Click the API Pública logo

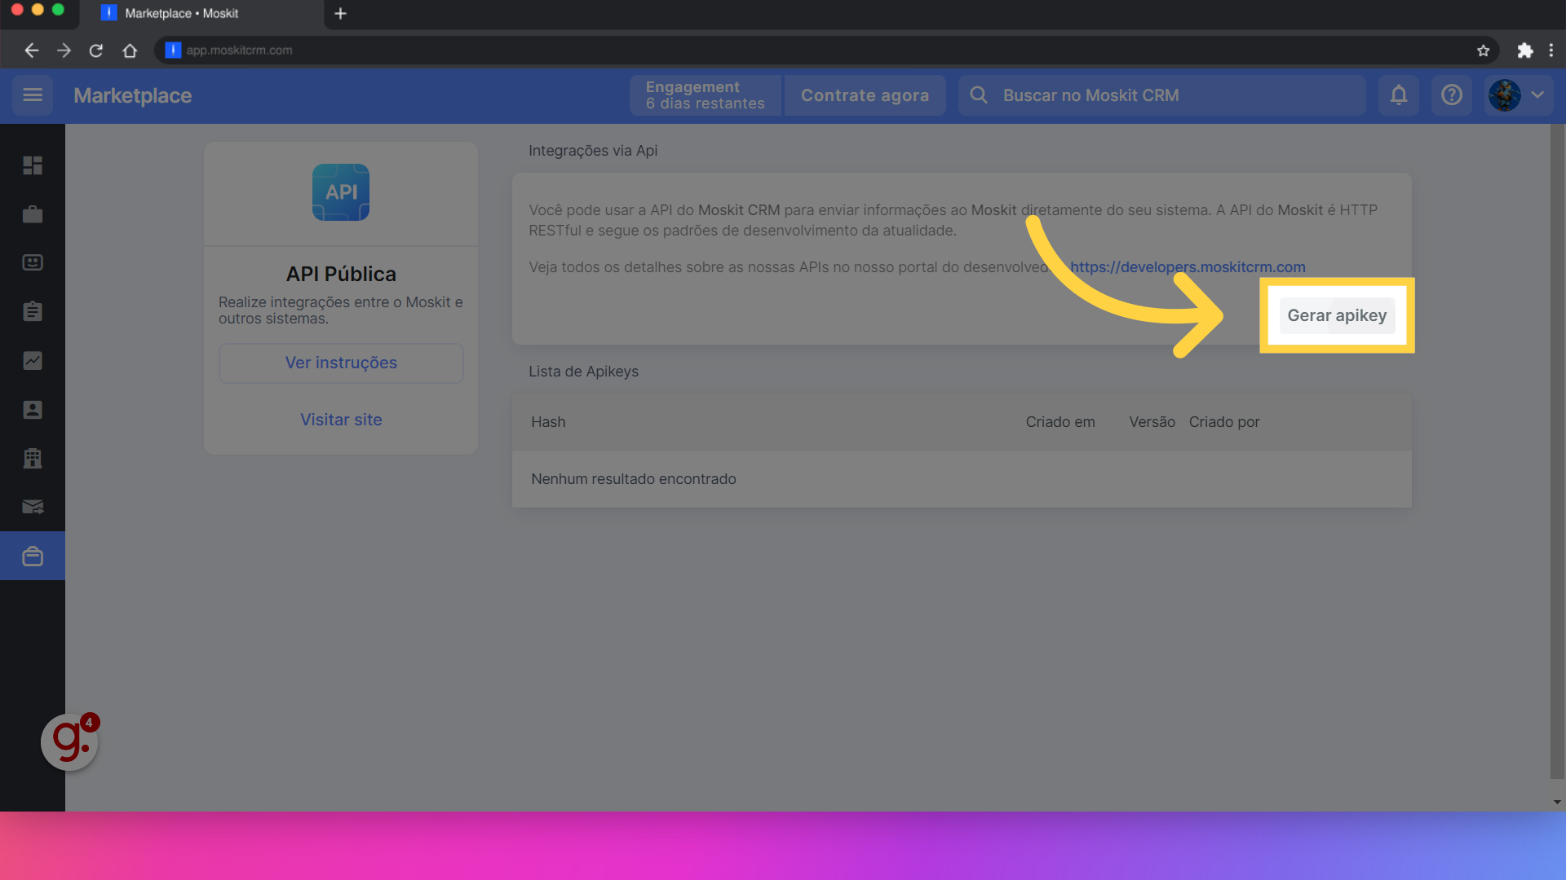coord(341,192)
